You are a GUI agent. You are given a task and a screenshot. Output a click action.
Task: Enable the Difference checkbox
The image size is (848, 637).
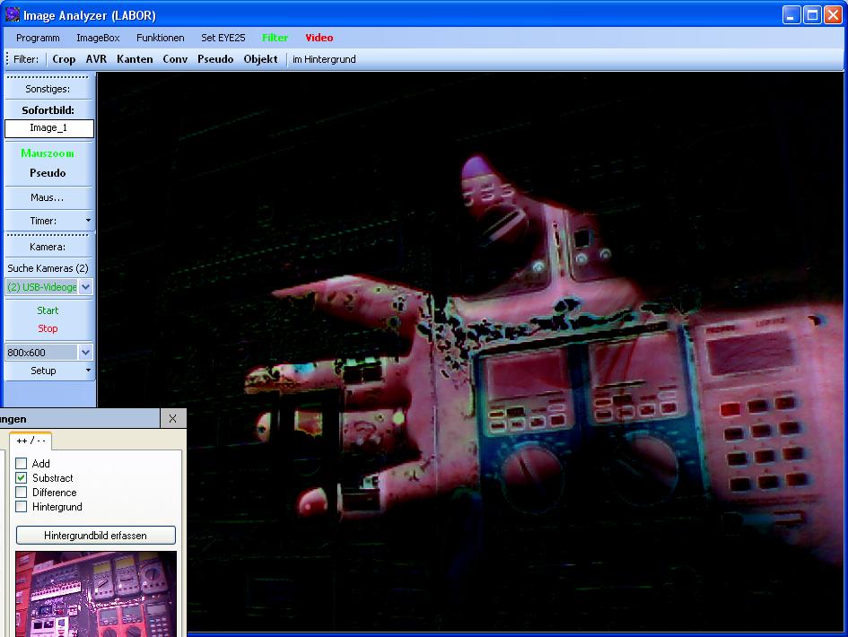coord(22,493)
